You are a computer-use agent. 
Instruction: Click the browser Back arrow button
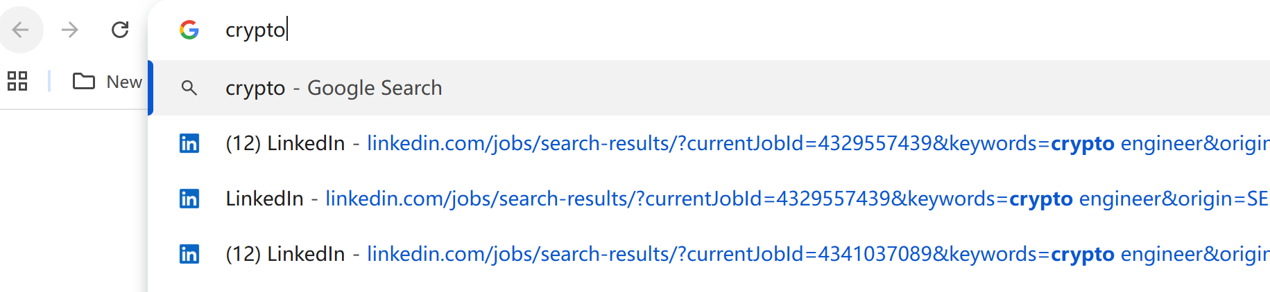(x=21, y=30)
